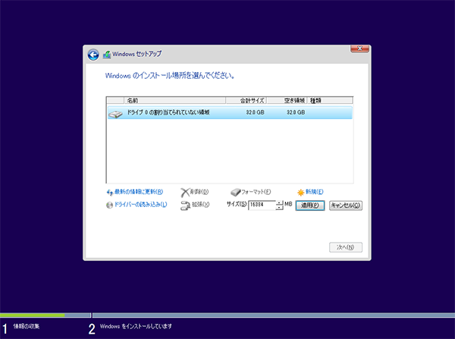Click step 1 情報の収集 label

(27, 326)
